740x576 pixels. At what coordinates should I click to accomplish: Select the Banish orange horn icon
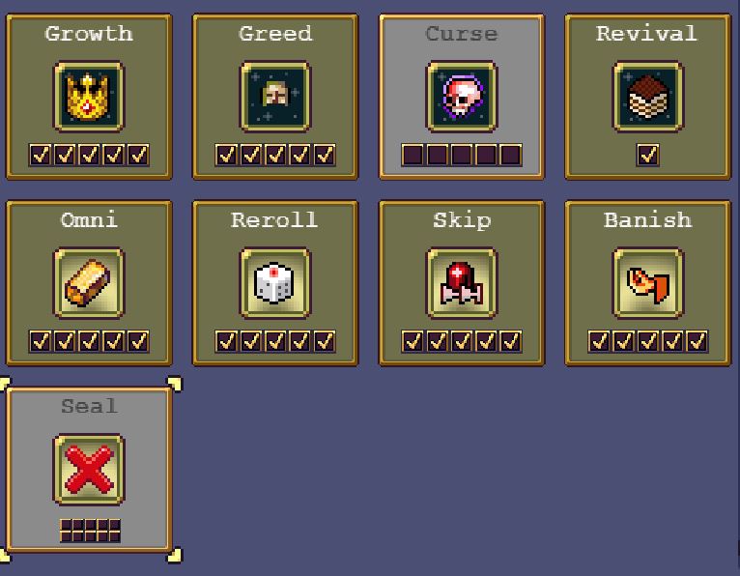coord(647,283)
